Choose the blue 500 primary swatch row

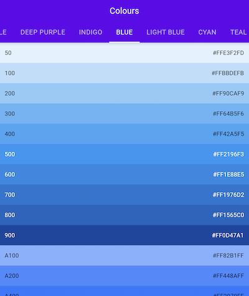(125, 154)
